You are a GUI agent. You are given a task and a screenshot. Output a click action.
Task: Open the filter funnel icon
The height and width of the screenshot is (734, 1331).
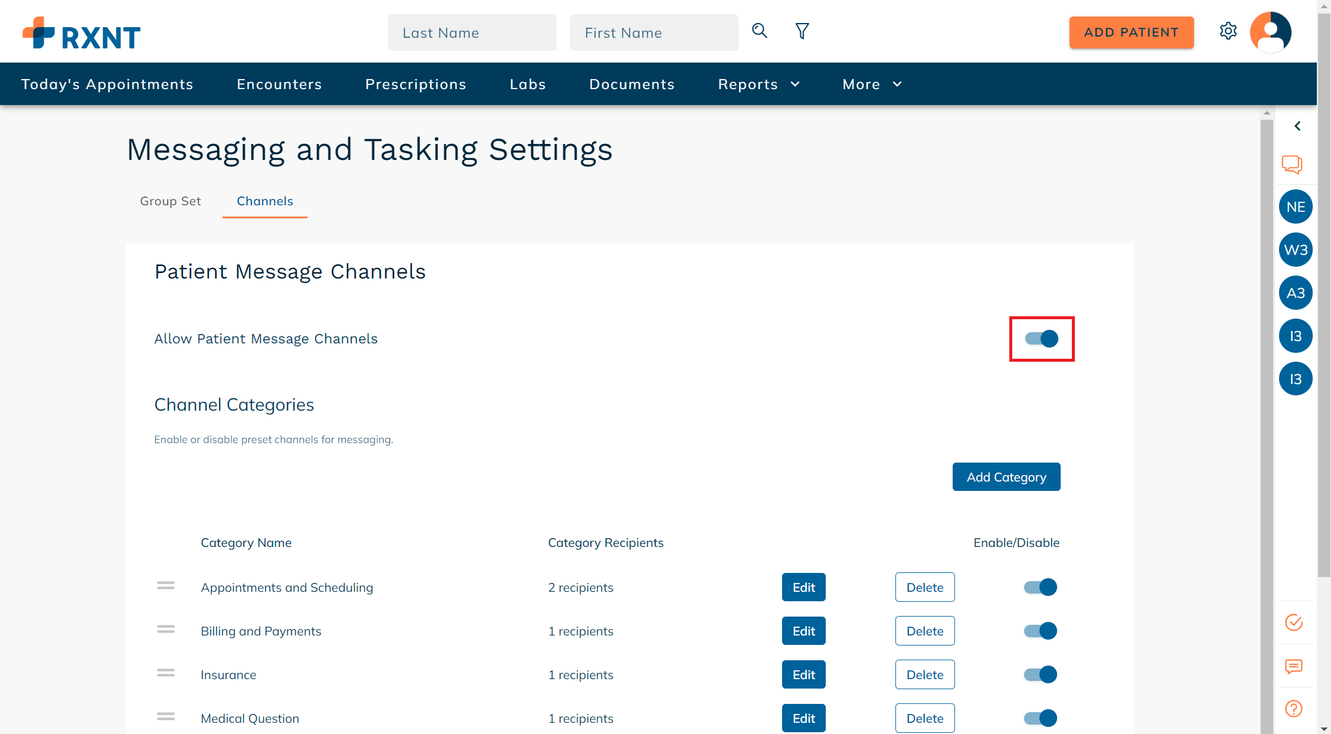coord(802,31)
